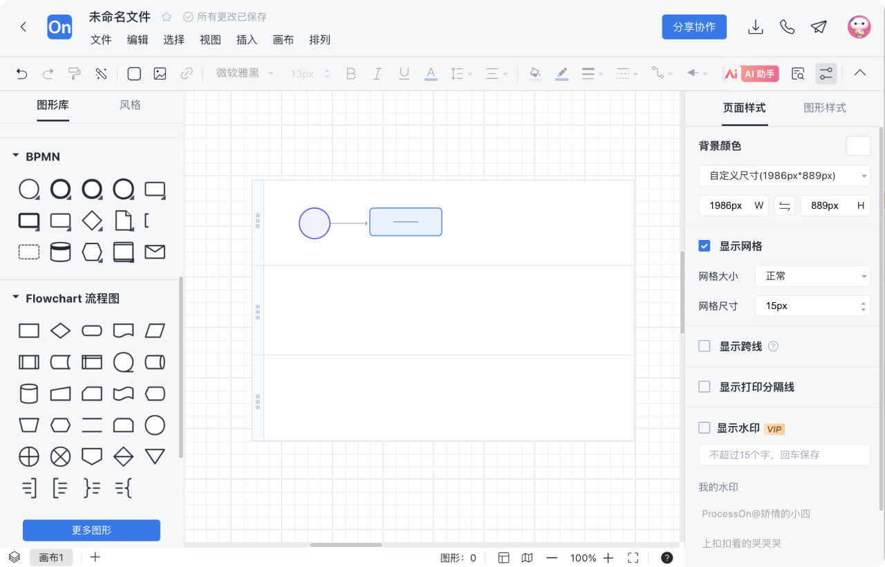The image size is (885, 567).
Task: Switch to the 图形样式 tab
Action: point(824,108)
